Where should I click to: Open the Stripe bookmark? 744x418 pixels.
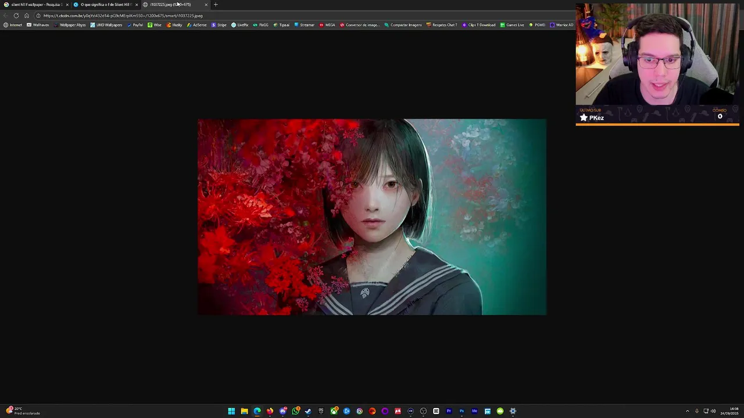219,25
